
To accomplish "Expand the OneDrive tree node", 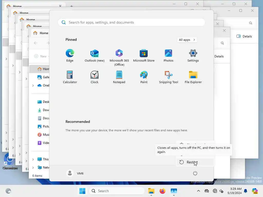I will click(x=33, y=85).
